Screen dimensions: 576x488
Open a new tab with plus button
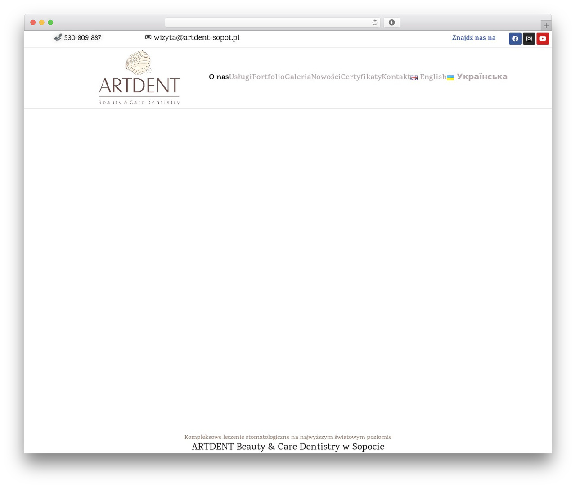[546, 26]
